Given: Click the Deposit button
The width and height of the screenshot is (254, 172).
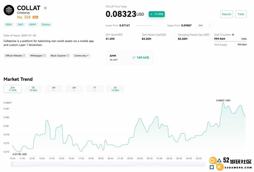Looking at the screenshot, I should click(x=227, y=14).
